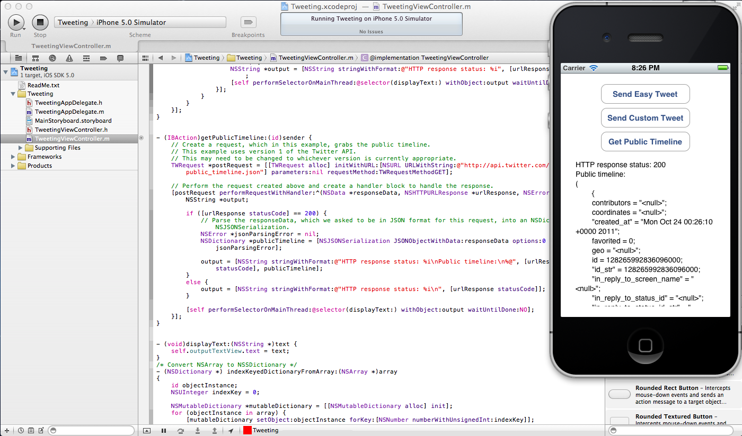Show only recent files filter
The height and width of the screenshot is (436, 742).
[21, 430]
